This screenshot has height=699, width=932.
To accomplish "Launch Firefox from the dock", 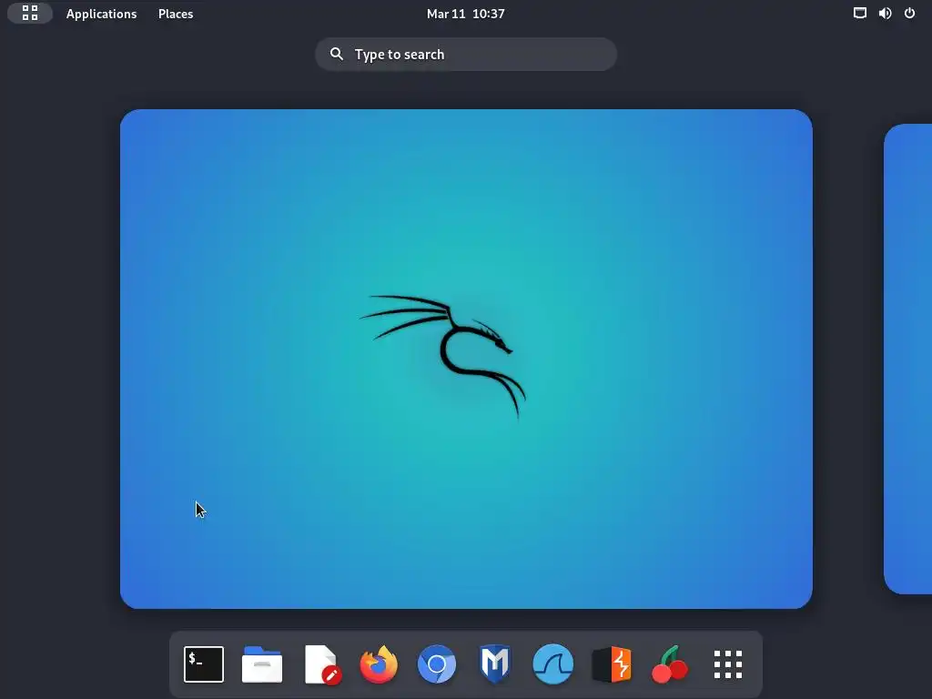I will pyautogui.click(x=379, y=664).
